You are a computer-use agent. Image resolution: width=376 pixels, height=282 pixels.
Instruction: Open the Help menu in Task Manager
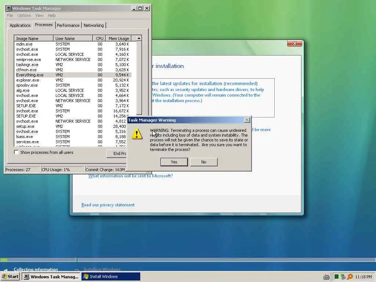(51, 15)
